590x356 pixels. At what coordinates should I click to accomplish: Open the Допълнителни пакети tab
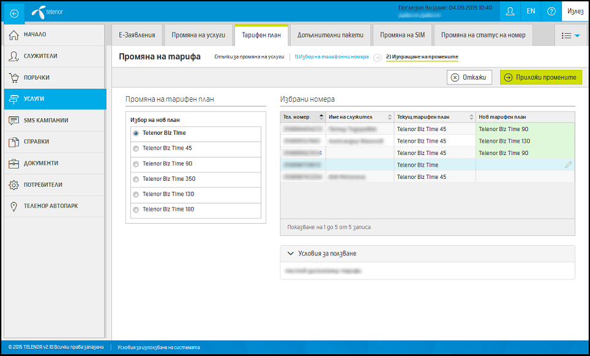(330, 35)
